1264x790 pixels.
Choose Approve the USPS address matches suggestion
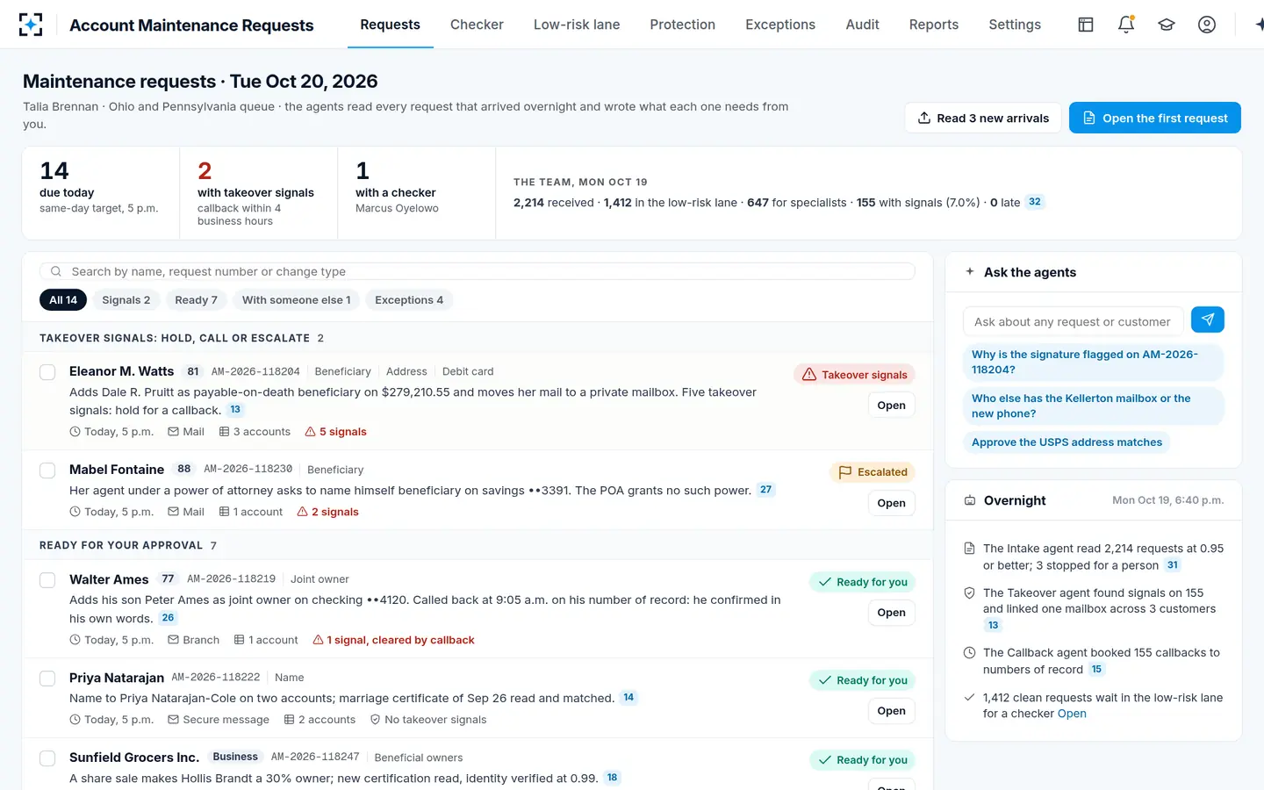[x=1066, y=442]
